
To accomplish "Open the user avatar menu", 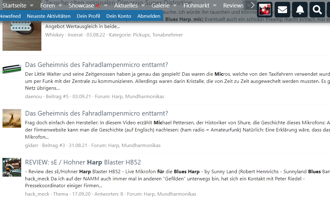I will [x=265, y=10].
